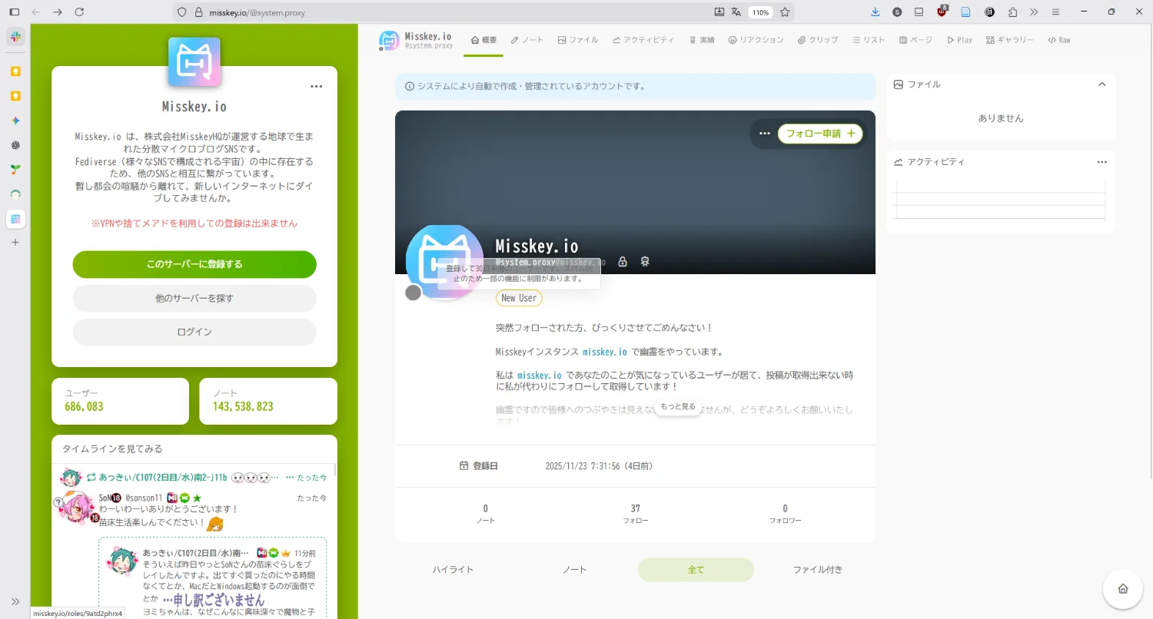
Task: Open the browser downloads icon
Action: pyautogui.click(x=875, y=12)
